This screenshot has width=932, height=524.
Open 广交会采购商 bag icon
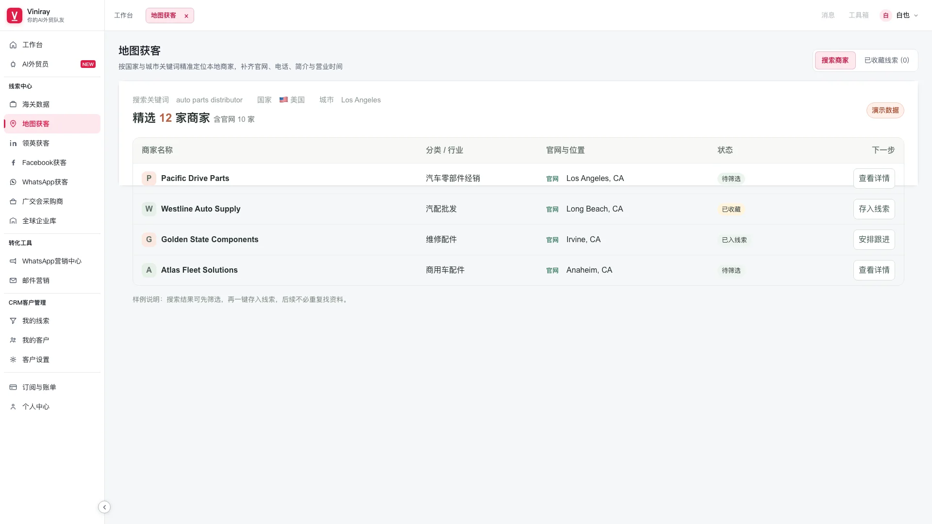tap(13, 201)
